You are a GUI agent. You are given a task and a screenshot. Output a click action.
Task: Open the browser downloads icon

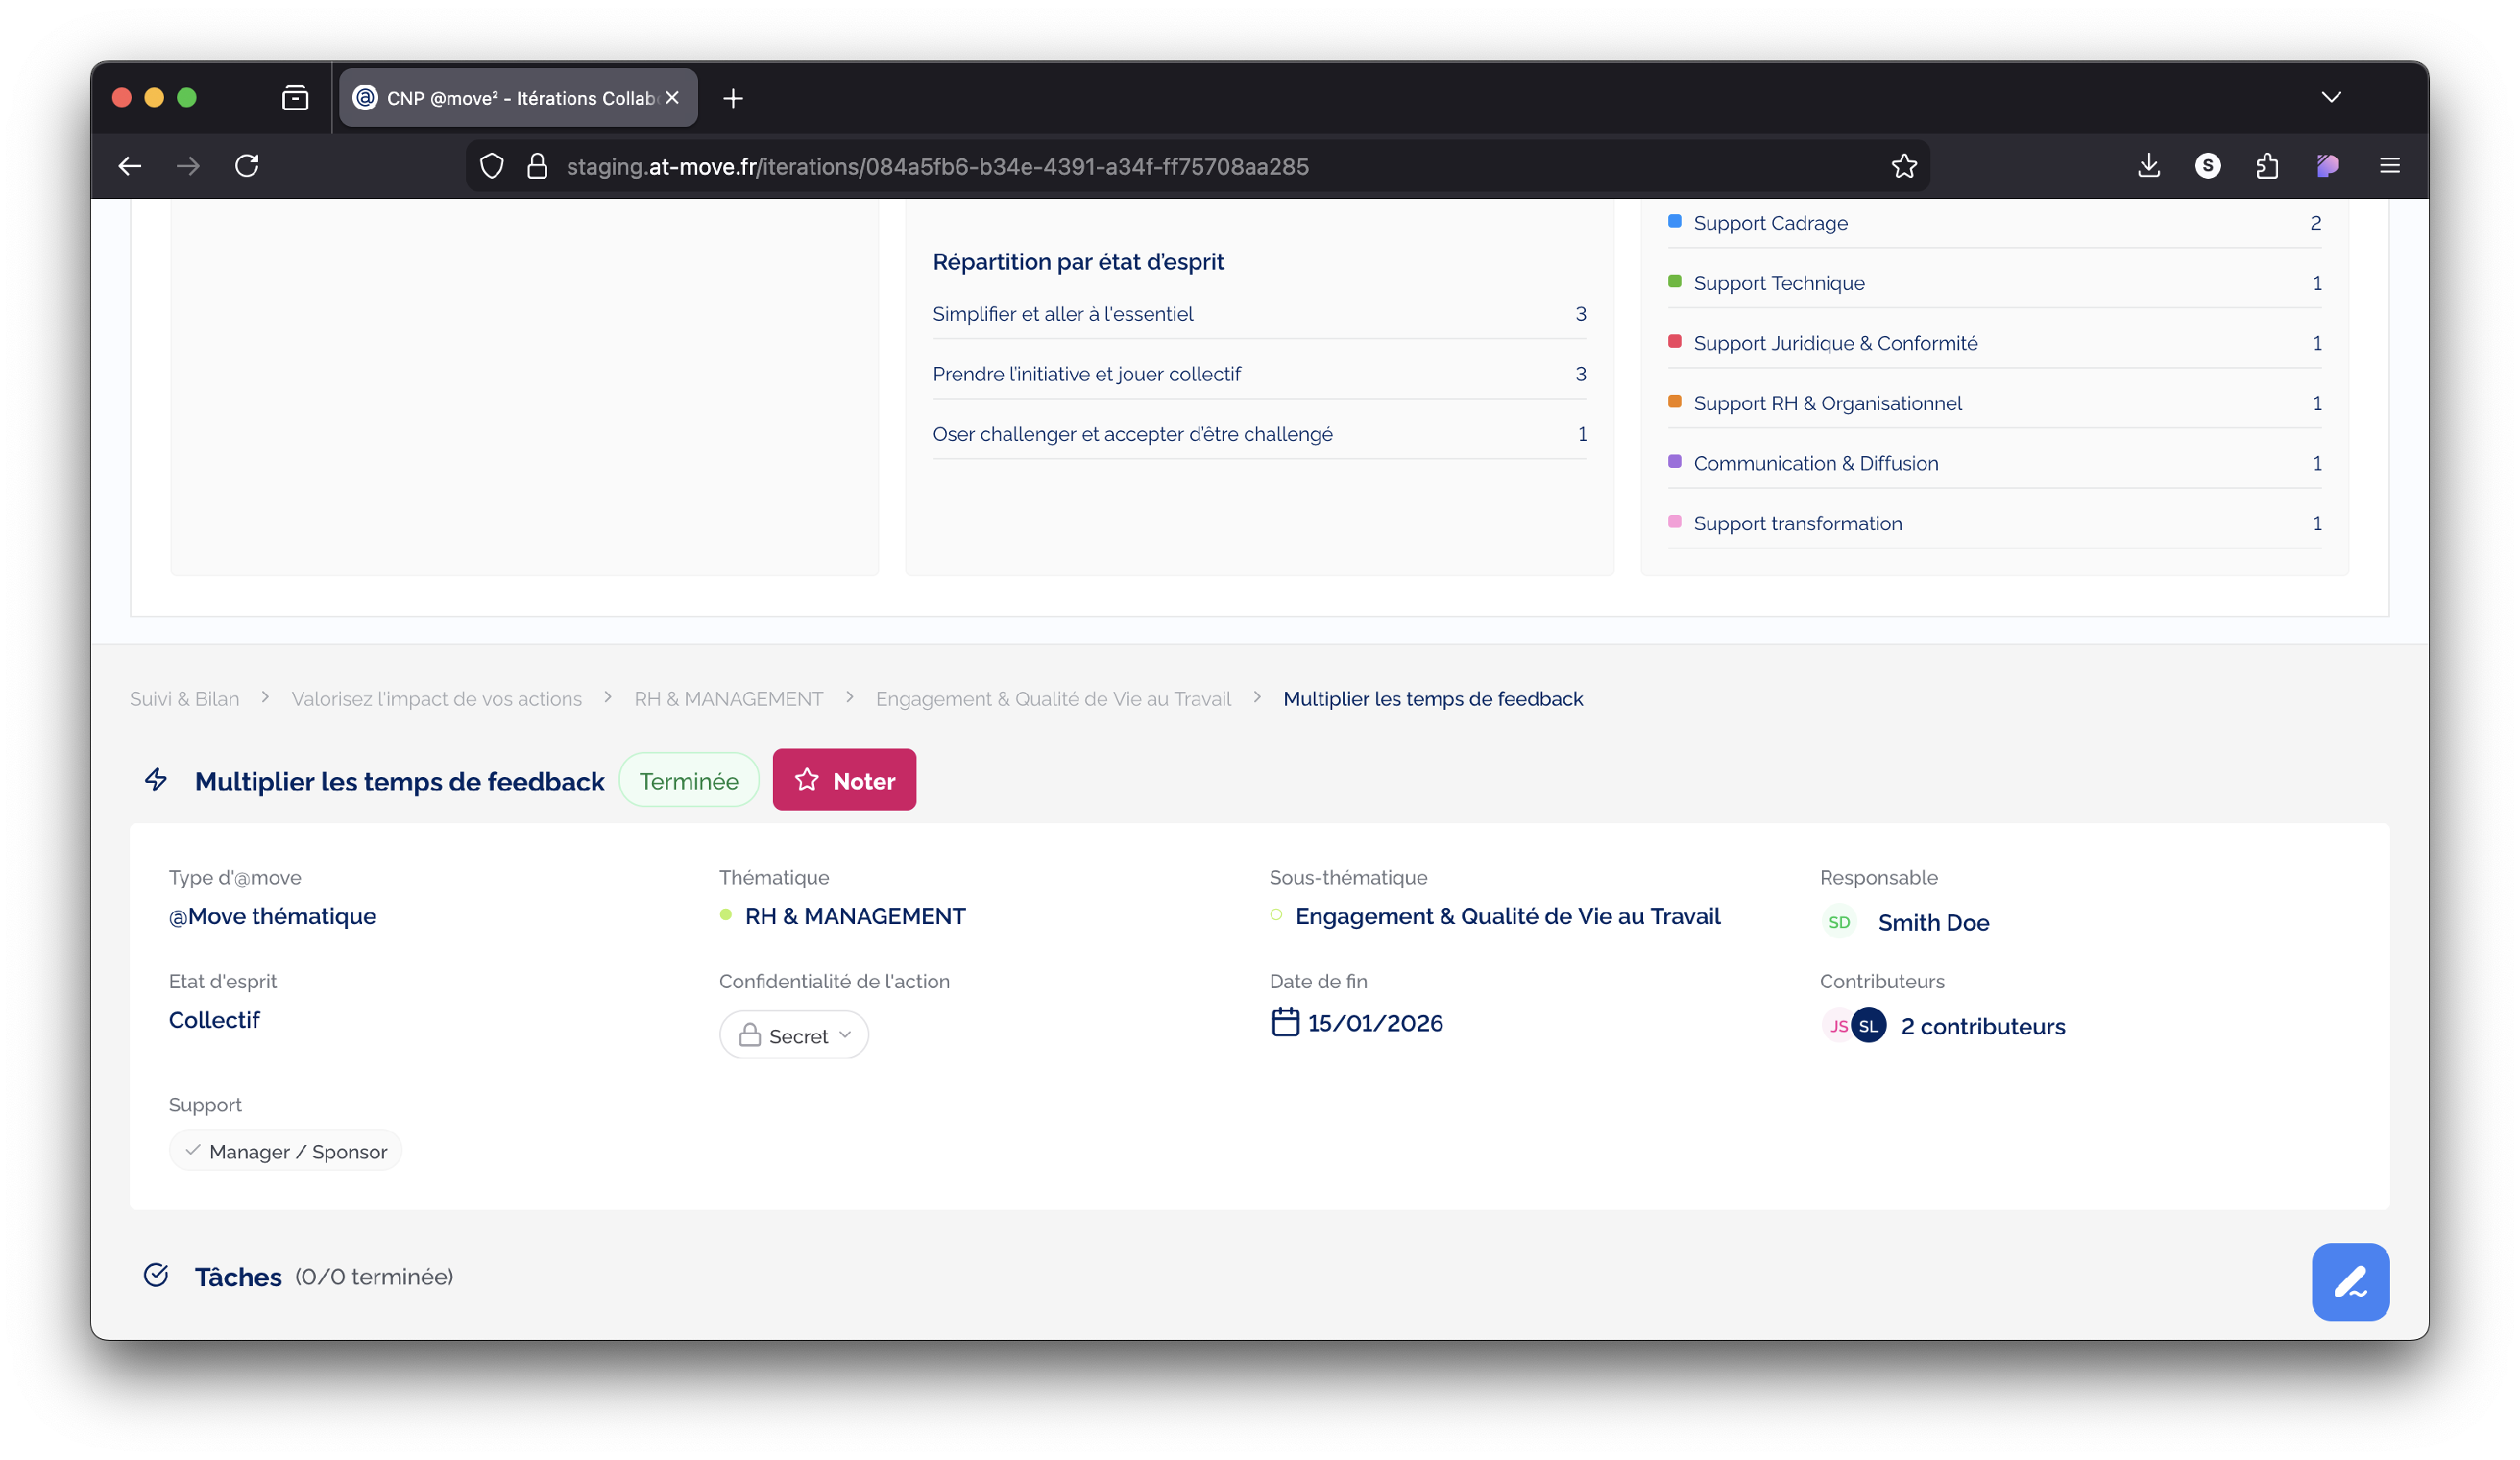click(2148, 166)
